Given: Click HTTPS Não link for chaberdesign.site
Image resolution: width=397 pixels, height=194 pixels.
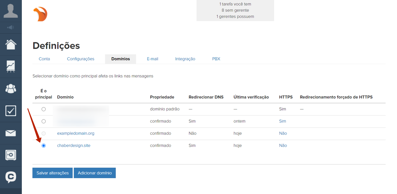Looking at the screenshot, I should [283, 146].
